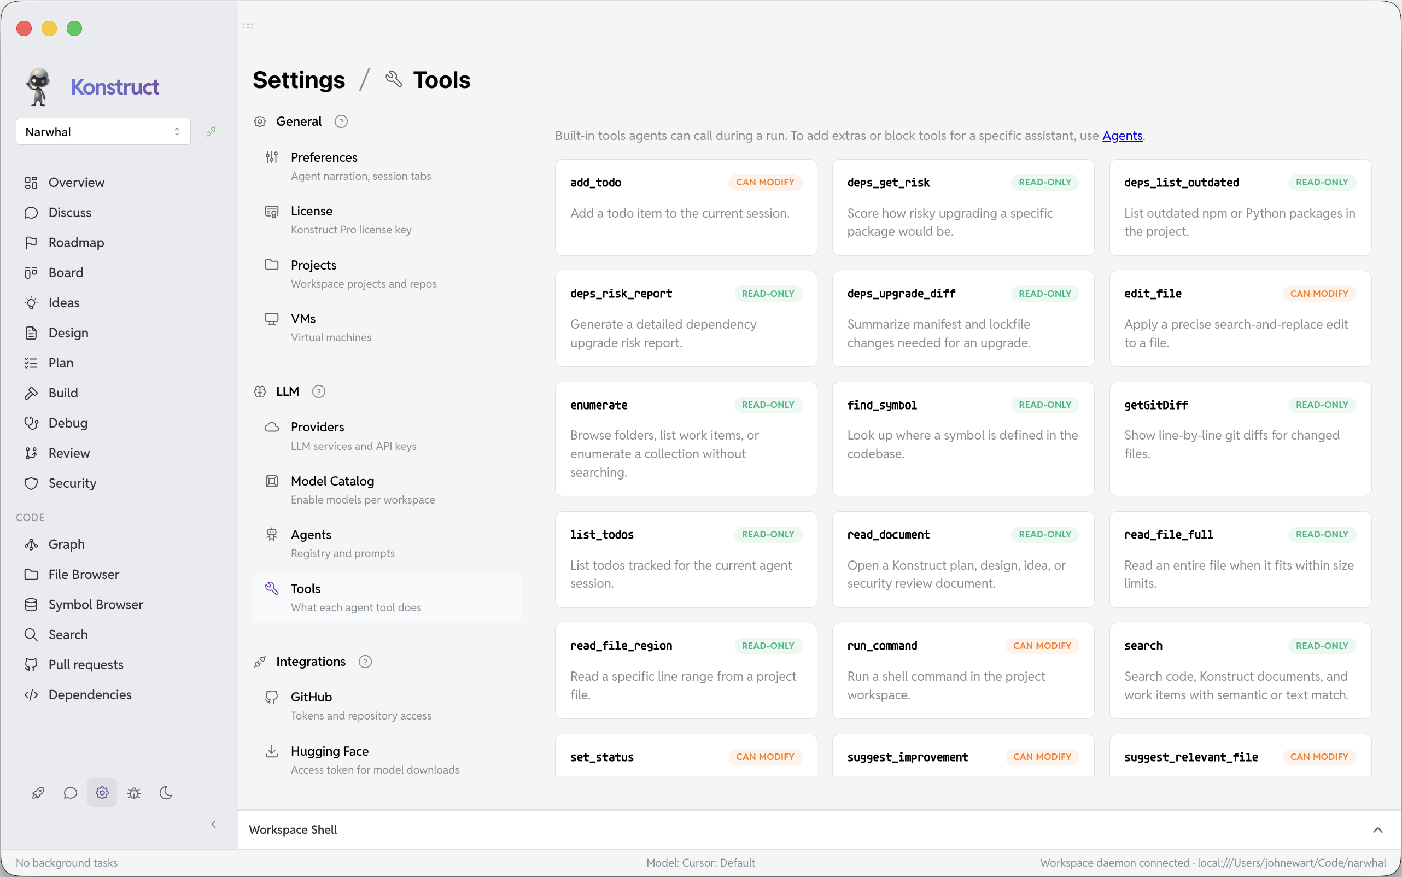Click help icon beside LLM heading
Image resolution: width=1402 pixels, height=877 pixels.
[318, 391]
